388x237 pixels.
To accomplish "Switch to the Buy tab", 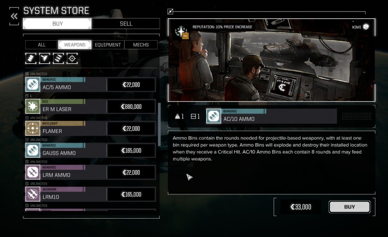I will 57,24.
